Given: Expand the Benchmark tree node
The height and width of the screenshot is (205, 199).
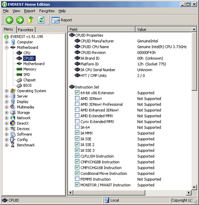Looking at the screenshot, I should coord(7,145).
